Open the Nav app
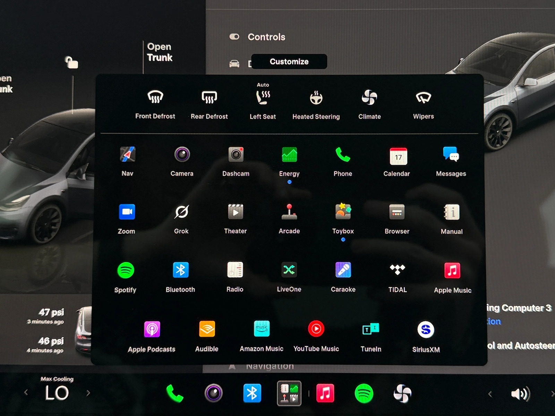This screenshot has width=555, height=416. tap(127, 161)
